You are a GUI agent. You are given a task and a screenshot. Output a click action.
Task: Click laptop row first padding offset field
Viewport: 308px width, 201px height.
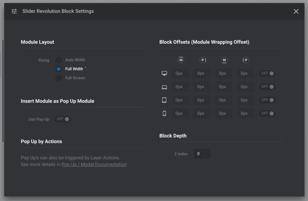202,87
